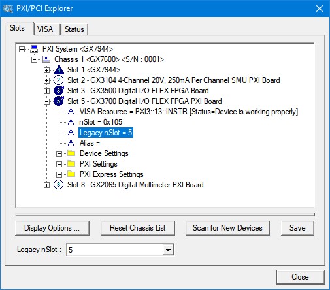330x290 pixels.
Task: Close the window with the title bar X
Action: [x=320, y=8]
